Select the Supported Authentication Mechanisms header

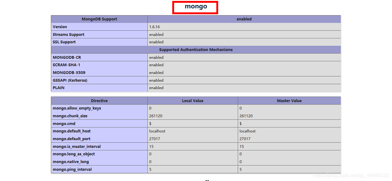click(196, 50)
